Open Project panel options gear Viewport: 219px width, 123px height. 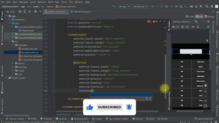tap(36, 12)
